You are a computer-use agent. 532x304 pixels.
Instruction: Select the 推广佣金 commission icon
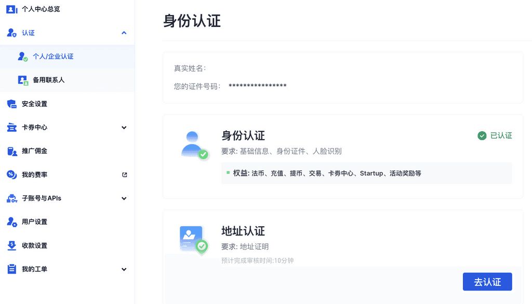click(11, 151)
